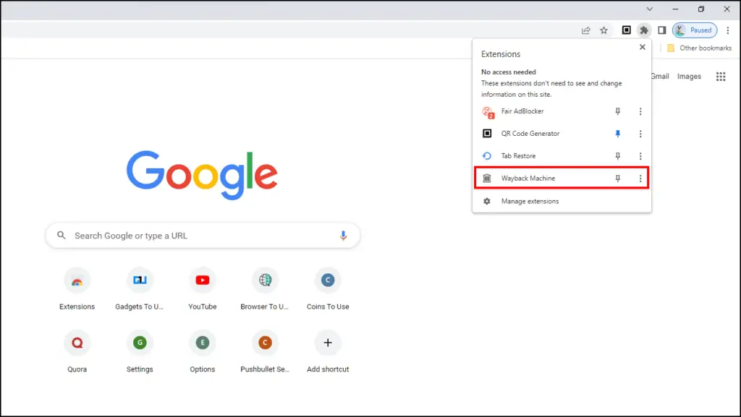Click the share page icon
This screenshot has width=741, height=417.
click(x=585, y=30)
